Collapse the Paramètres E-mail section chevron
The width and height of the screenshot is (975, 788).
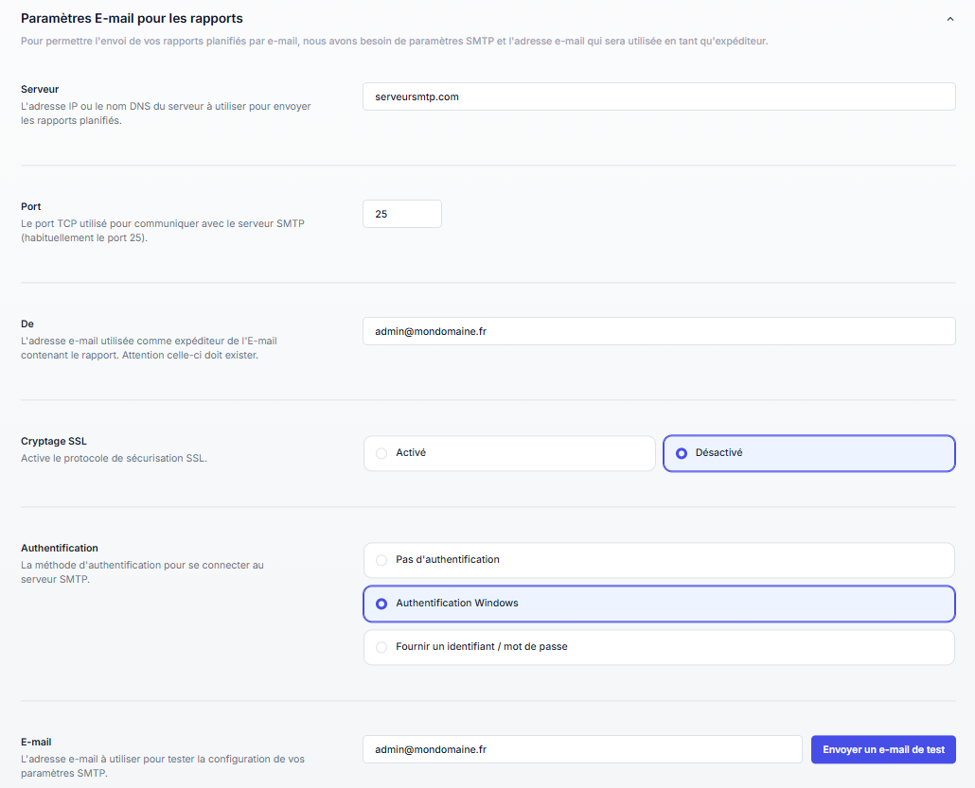949,19
